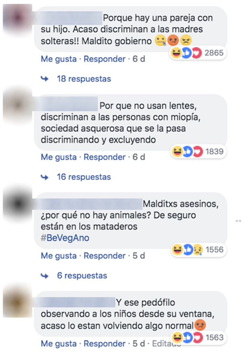The width and height of the screenshot is (242, 355).
Task: Open reactions on the 2865-reaction comment
Action: [x=198, y=53]
